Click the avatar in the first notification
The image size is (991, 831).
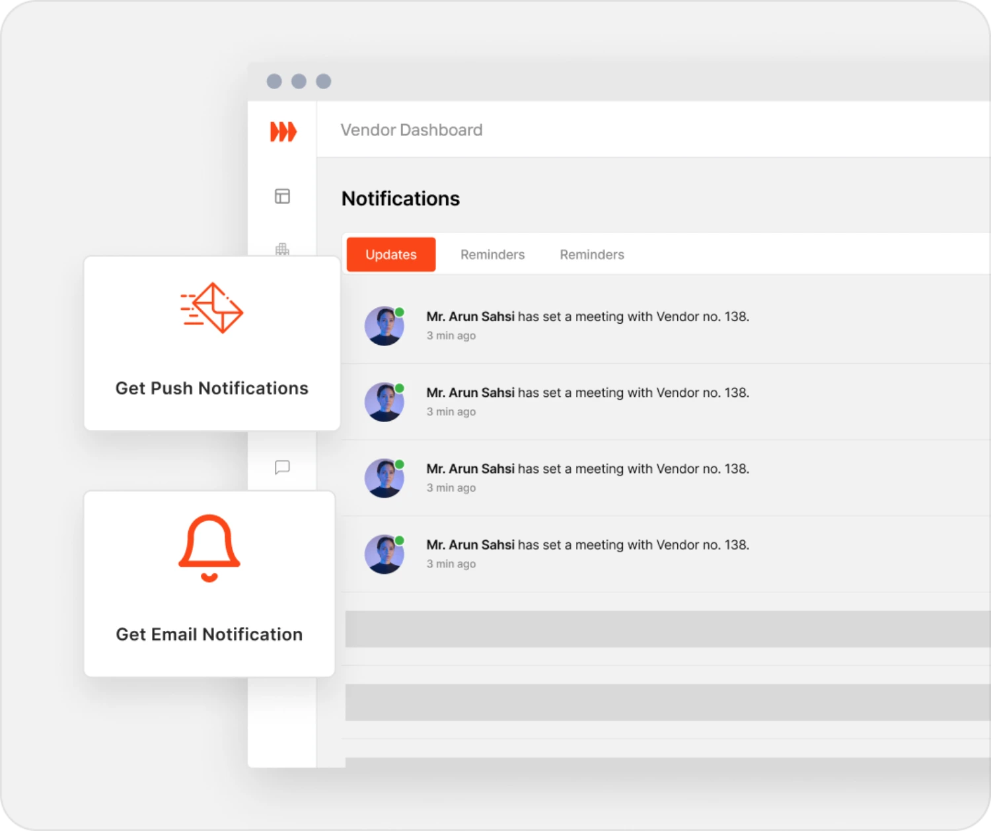385,326
